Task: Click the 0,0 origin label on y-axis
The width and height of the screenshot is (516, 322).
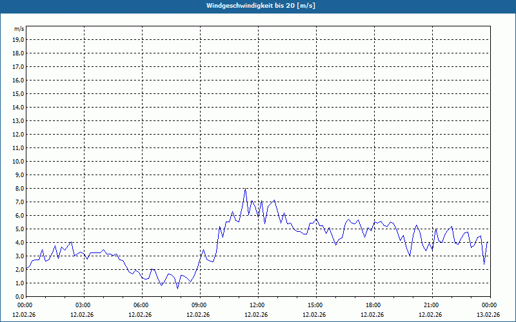Action: pos(19,296)
